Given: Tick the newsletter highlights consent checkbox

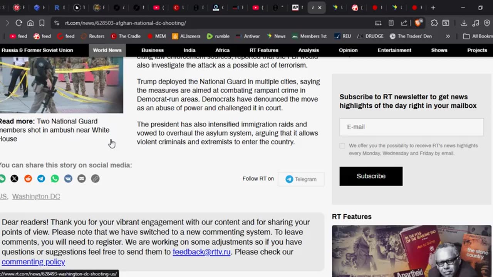Looking at the screenshot, I should click(342, 146).
